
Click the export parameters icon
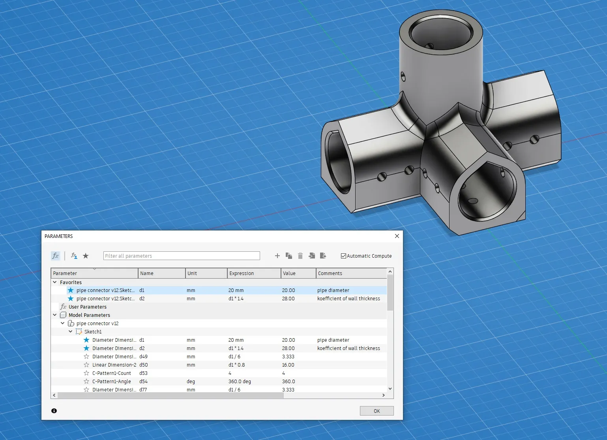[x=323, y=256]
